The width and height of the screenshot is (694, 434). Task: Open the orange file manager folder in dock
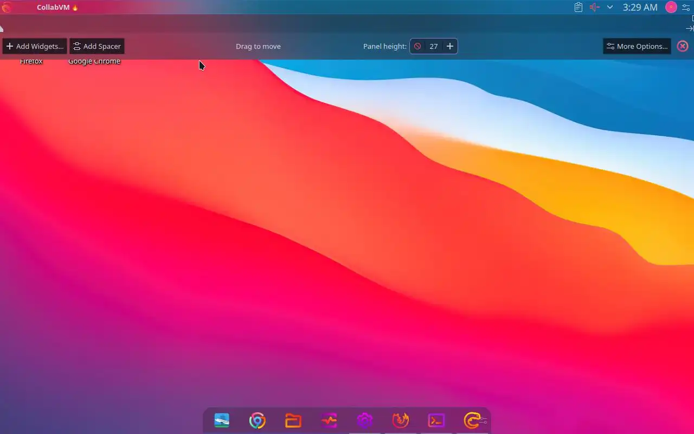pos(293,420)
